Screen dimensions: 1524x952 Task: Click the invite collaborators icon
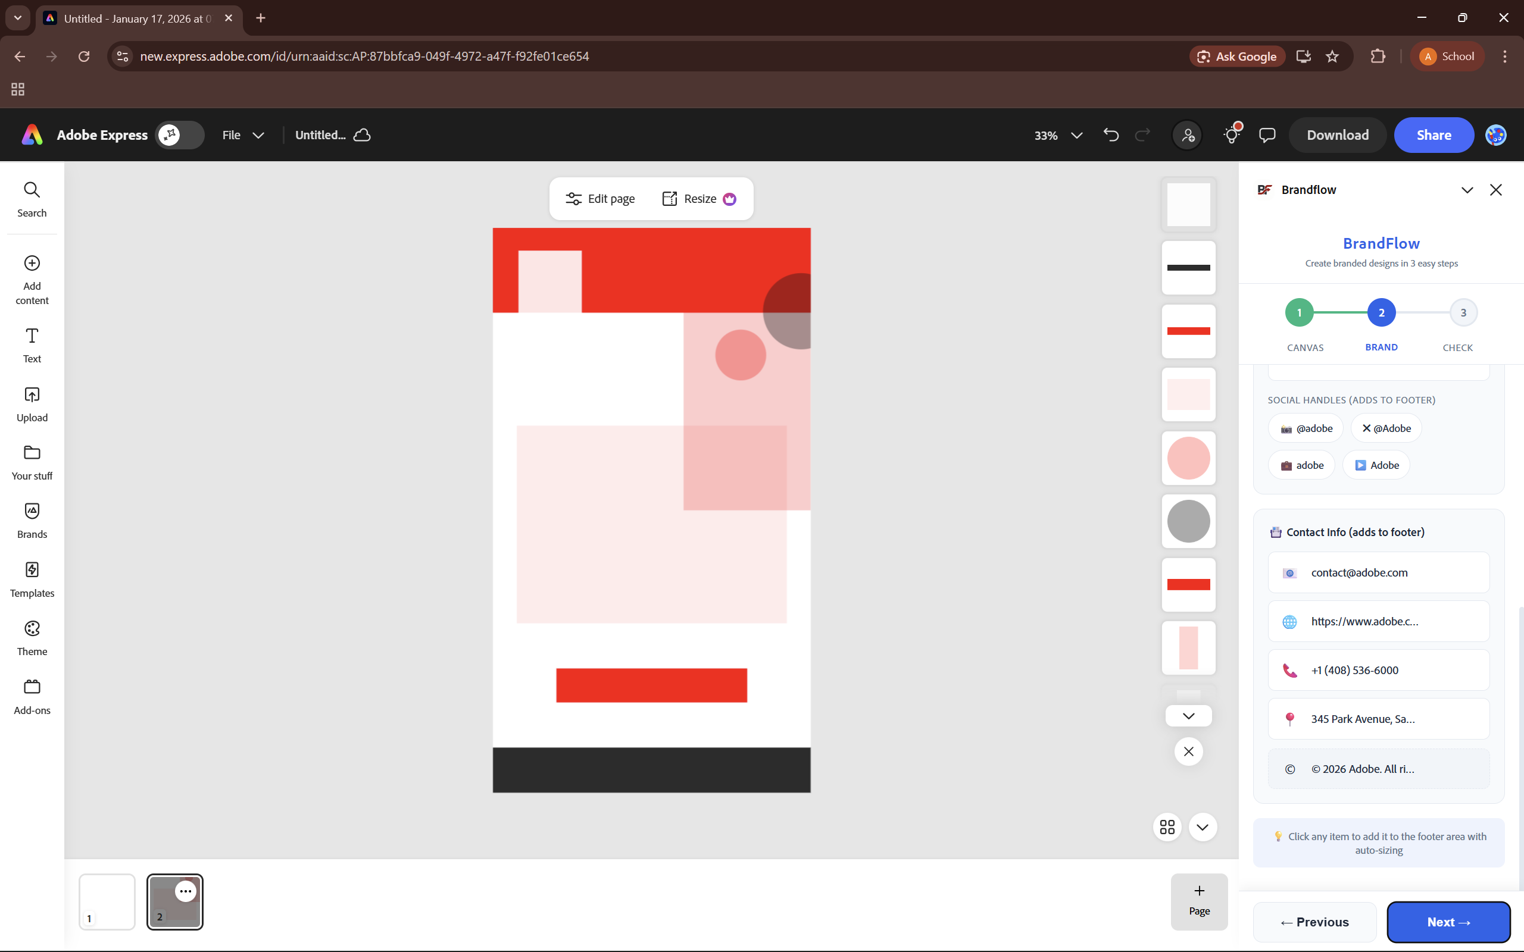(x=1188, y=134)
